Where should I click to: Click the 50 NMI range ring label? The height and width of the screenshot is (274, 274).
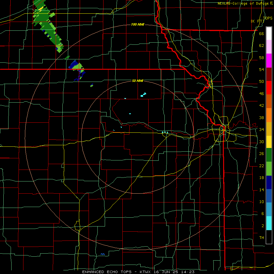pos(138,81)
